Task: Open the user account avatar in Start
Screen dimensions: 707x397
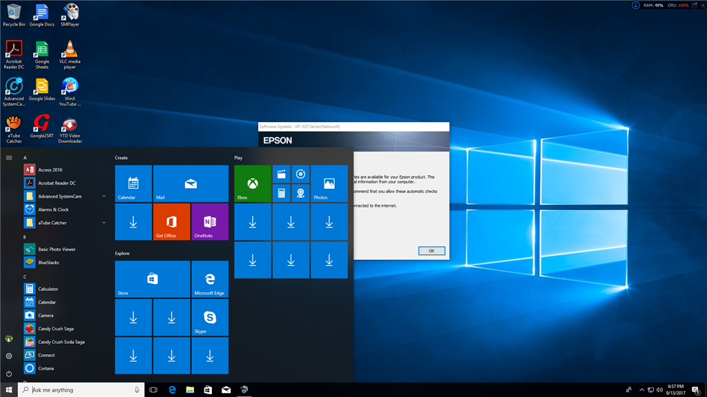Action: tap(9, 338)
